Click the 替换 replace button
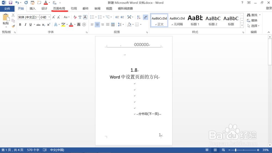Image resolution: width=272 pixels, height=153 pixels. click(x=252, y=20)
